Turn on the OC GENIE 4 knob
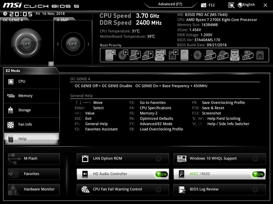273x204 pixels. 26,44
